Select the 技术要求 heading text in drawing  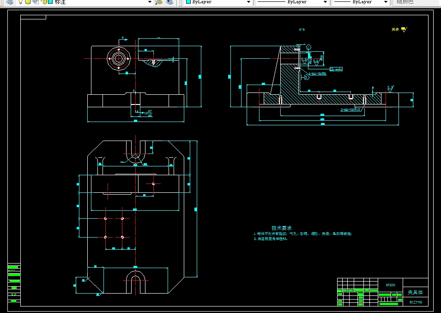click(x=282, y=228)
